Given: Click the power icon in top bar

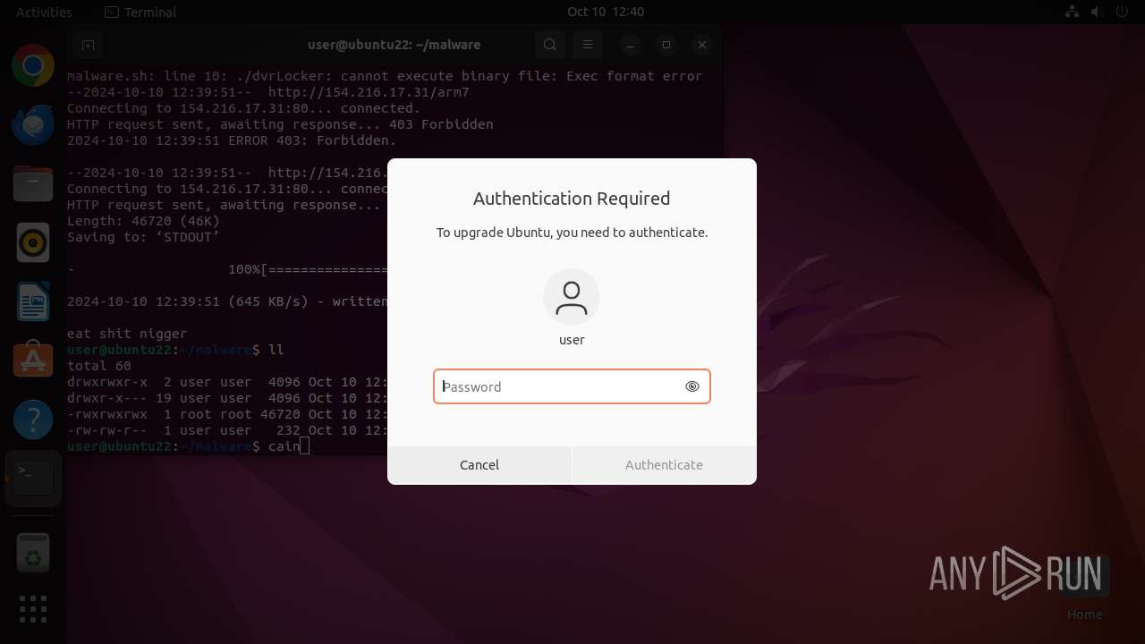Looking at the screenshot, I should pos(1123,12).
